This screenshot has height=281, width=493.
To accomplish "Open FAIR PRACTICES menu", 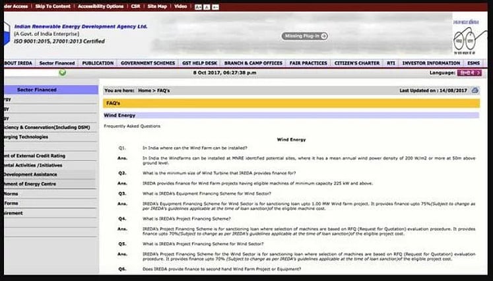I will point(308,63).
